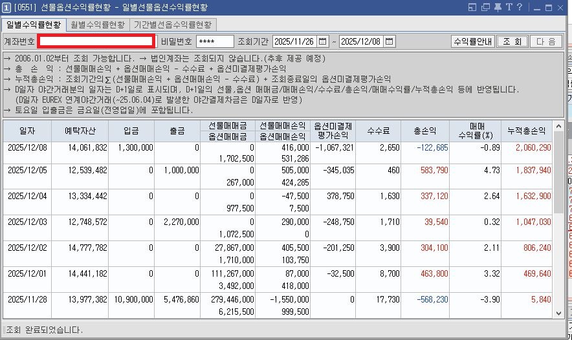This screenshot has height=340, width=572.
Task: Click the T font icon in title bar
Action: click(509, 7)
